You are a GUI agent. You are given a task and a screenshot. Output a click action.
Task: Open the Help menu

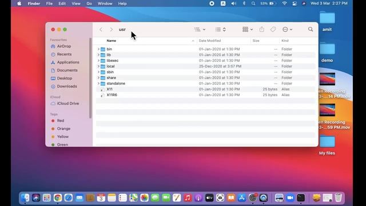tap(122, 3)
